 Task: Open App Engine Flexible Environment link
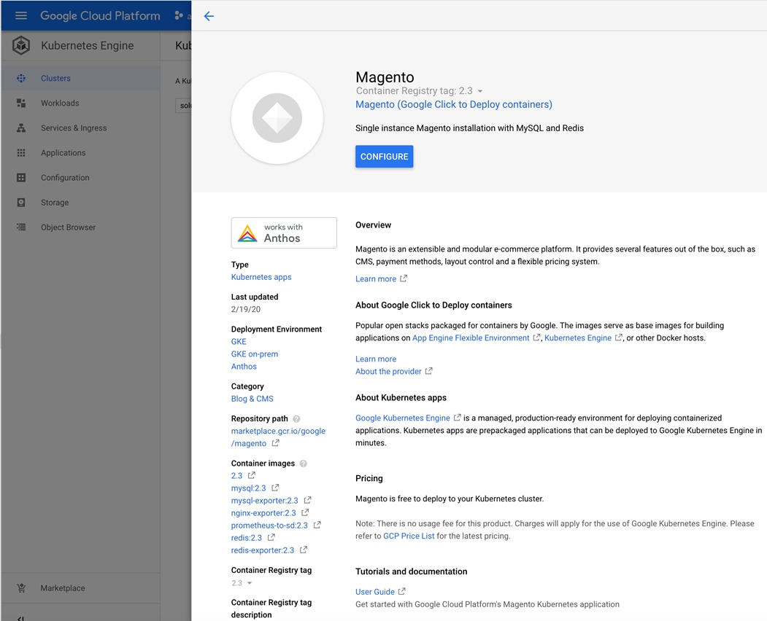click(471, 338)
